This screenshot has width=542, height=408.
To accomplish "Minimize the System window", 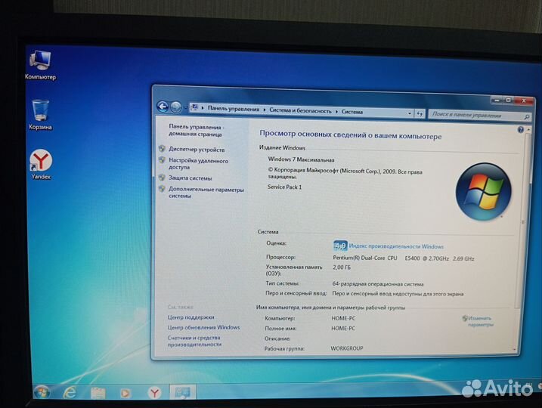I will pyautogui.click(x=497, y=100).
